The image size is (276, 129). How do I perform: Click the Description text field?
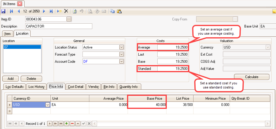pos(58,26)
